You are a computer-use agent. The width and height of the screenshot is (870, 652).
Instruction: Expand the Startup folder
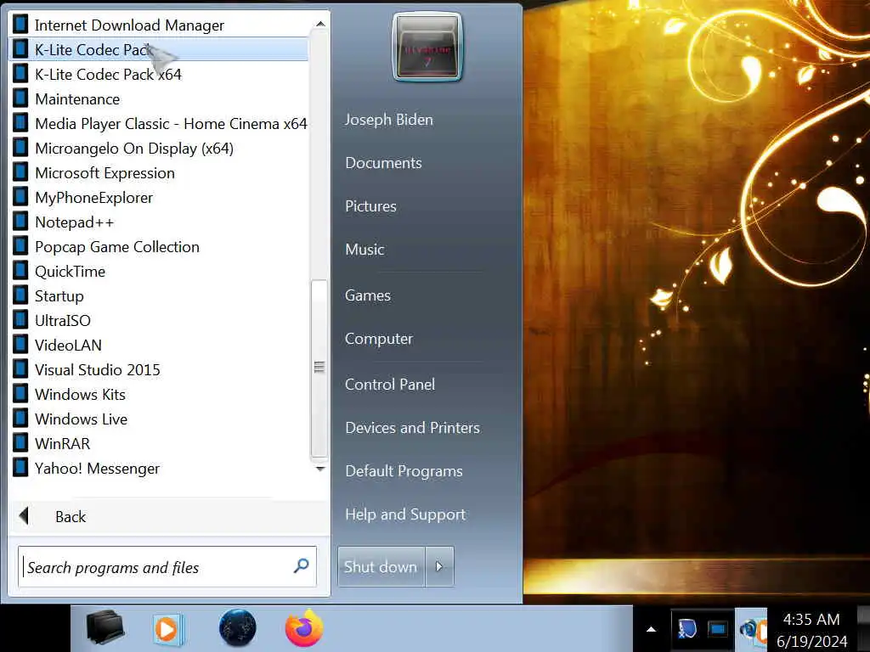[x=159, y=296]
